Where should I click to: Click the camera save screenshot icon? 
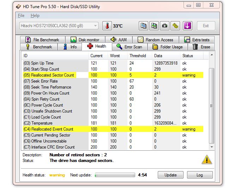click(x=164, y=26)
